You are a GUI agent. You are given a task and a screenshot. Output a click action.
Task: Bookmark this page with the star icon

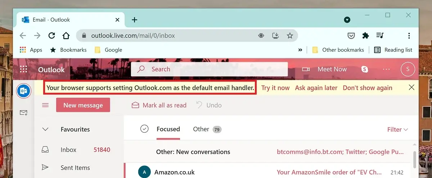tap(290, 36)
